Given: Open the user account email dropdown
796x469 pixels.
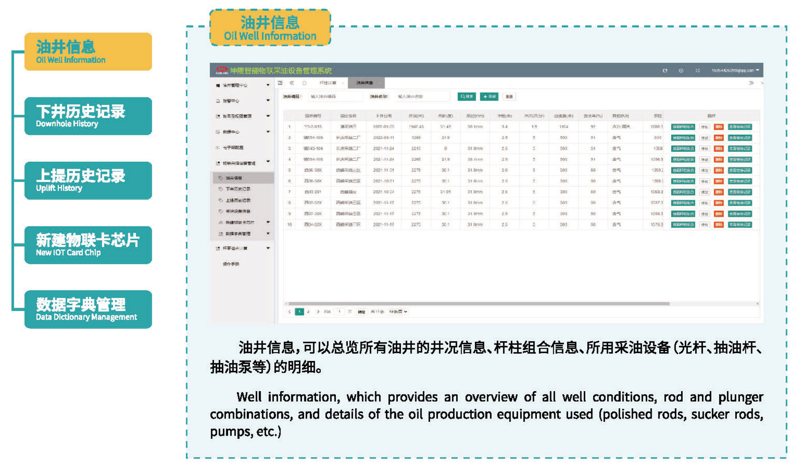Looking at the screenshot, I should point(735,70).
